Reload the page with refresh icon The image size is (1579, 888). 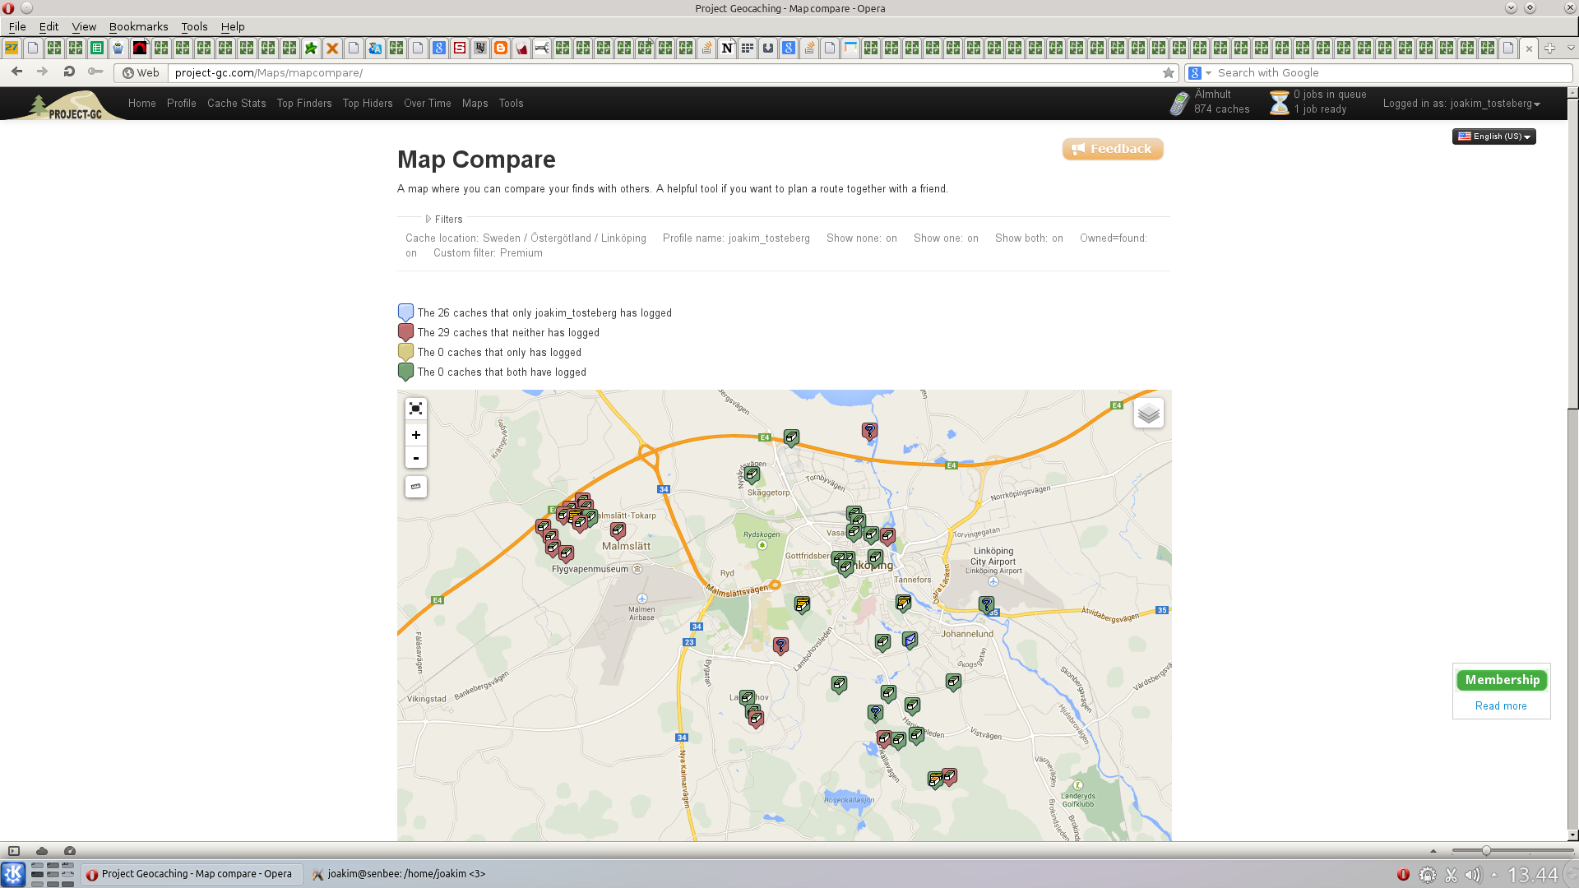tap(69, 72)
